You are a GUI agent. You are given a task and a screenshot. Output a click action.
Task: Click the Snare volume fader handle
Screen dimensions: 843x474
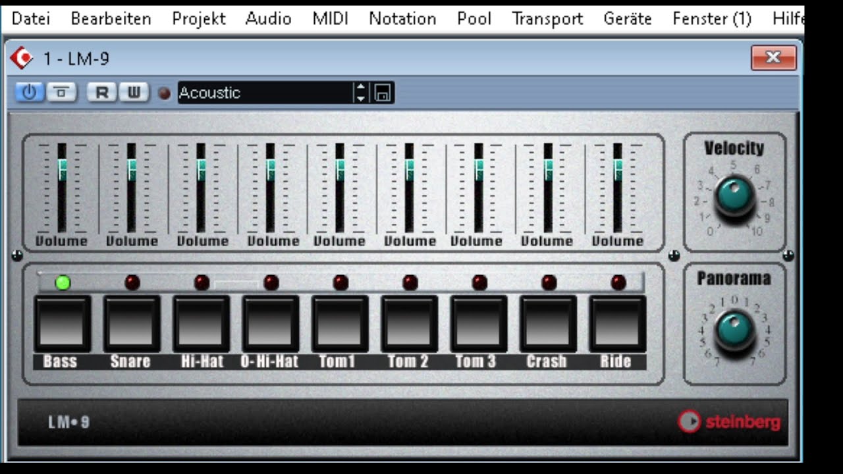(x=132, y=169)
